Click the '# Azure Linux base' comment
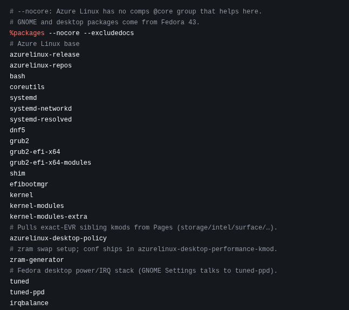Screen dimensions: 349x310 point(45,44)
